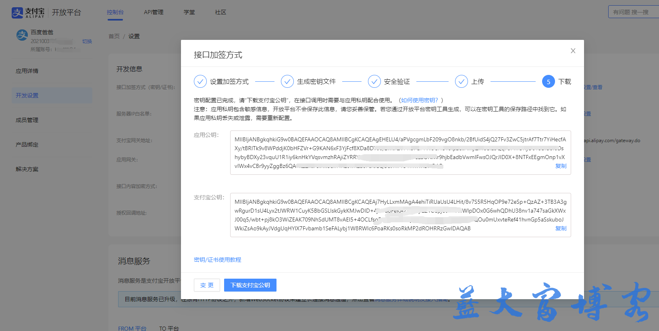Click the 开放平台 header title

pyautogui.click(x=67, y=12)
